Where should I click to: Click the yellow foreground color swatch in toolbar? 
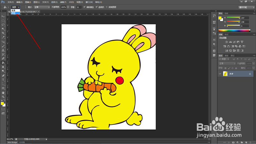[x=2, y=103]
